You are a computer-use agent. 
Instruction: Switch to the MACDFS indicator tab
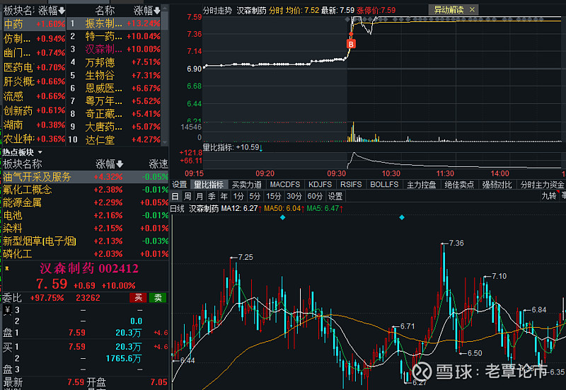(285, 185)
